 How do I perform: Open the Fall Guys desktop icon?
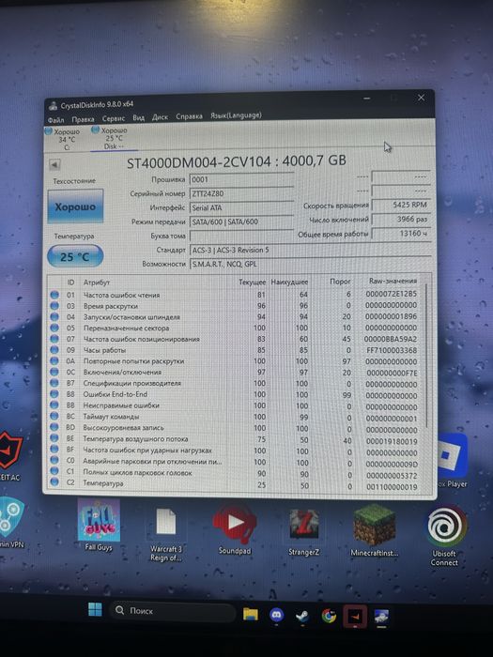(x=99, y=526)
